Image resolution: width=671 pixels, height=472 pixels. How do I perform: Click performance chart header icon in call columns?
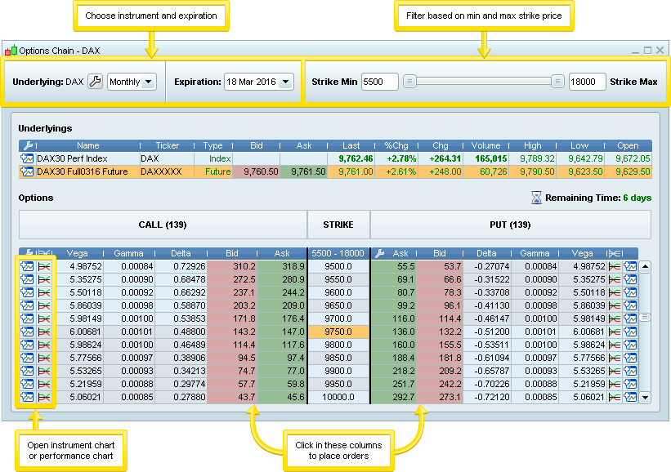(x=44, y=253)
